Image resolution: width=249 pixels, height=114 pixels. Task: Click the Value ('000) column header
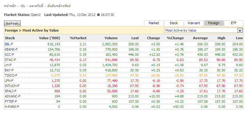(50, 38)
